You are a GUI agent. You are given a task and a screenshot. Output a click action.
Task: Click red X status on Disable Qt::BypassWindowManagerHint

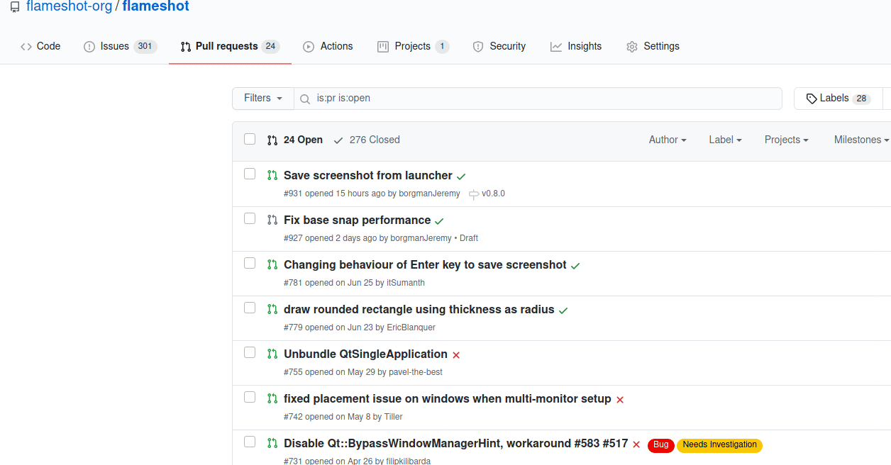(636, 444)
